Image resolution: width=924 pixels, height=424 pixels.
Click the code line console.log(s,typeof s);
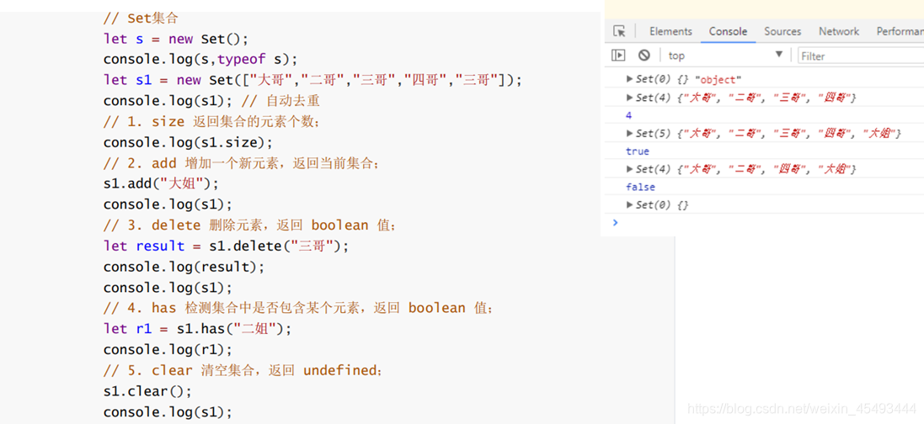click(201, 60)
